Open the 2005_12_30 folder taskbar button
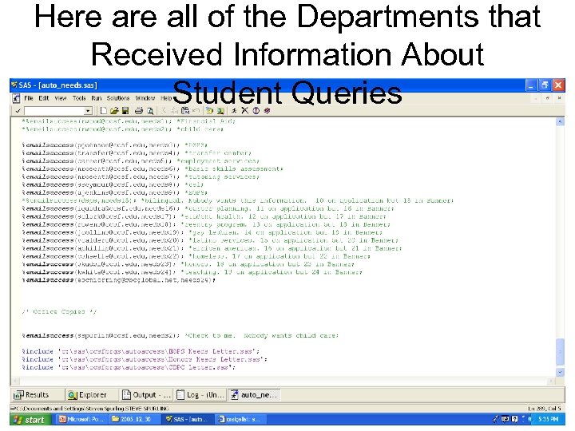Image resolution: width=575 pixels, height=431 pixels. point(135,419)
